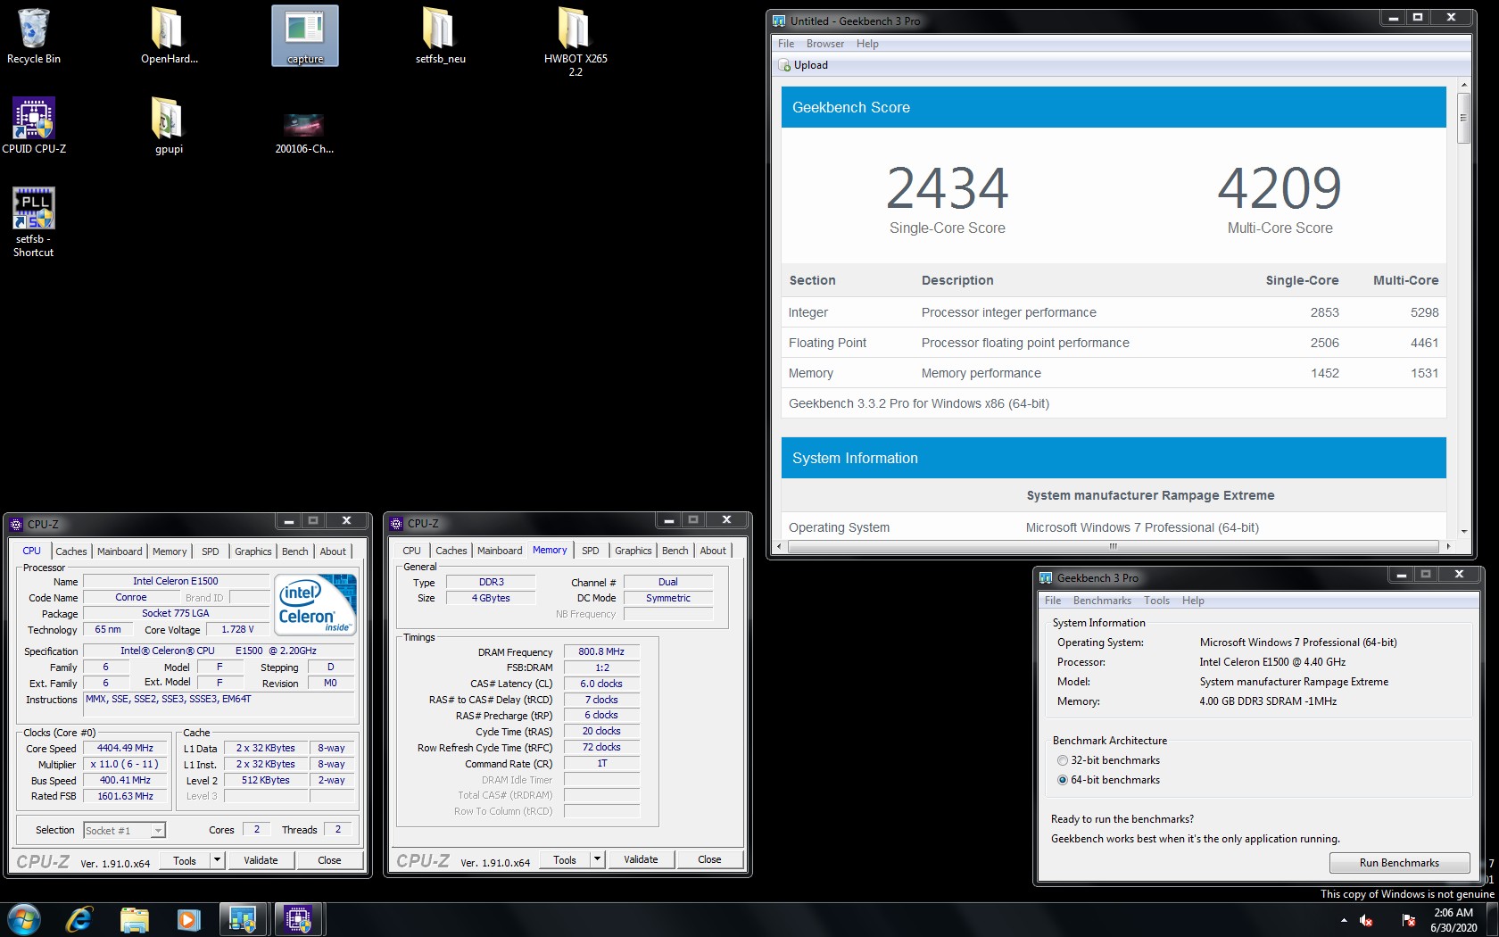This screenshot has width=1499, height=937.
Task: Select 64-bit benchmarks radio option
Action: pyautogui.click(x=1062, y=780)
